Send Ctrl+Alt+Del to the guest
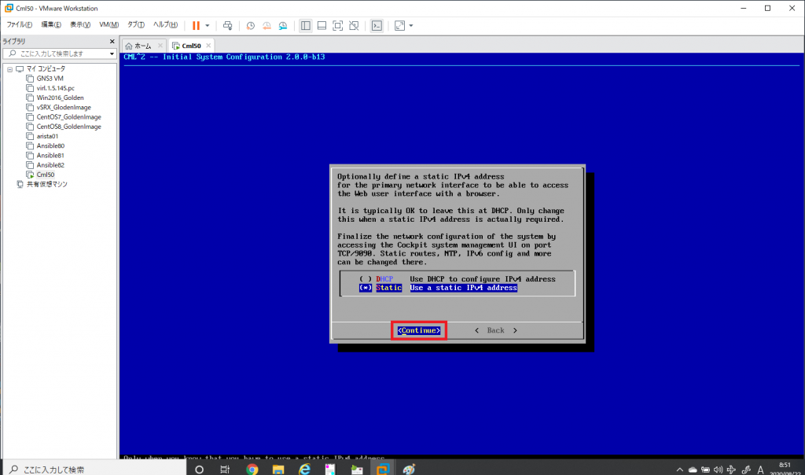This screenshot has height=475, width=805. click(226, 25)
